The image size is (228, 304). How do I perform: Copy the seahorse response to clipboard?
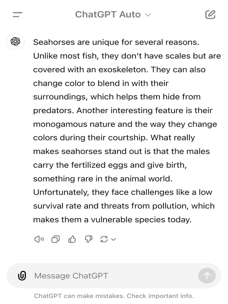tap(56, 239)
